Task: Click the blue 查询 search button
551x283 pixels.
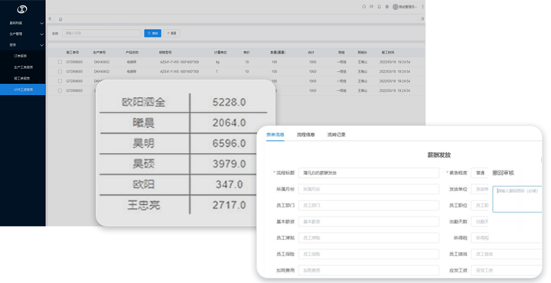Action: 152,33
